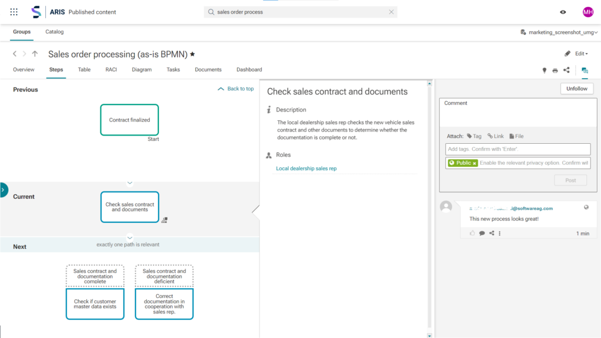Viewport: 601px width, 338px height.
Task: Open the share icon in the toolbar
Action: [x=566, y=70]
